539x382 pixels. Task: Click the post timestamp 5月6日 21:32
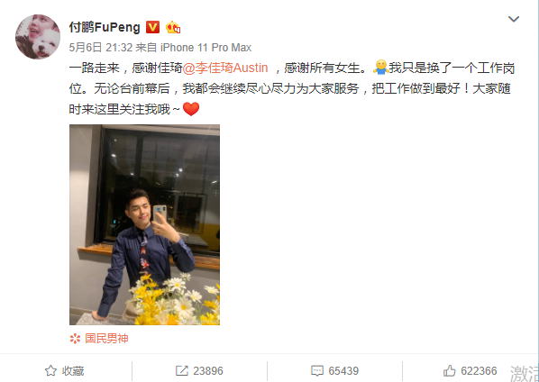(x=101, y=48)
